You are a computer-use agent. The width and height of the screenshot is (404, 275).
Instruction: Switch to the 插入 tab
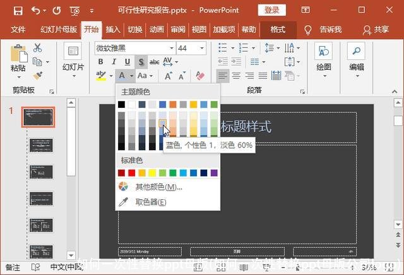(113, 30)
